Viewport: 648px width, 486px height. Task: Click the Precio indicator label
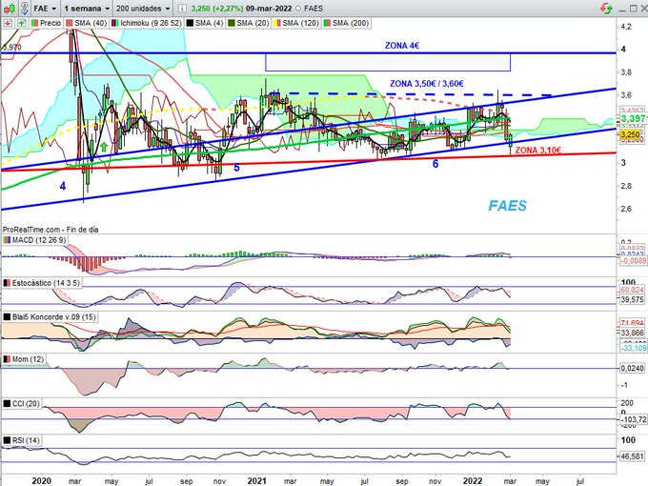[51, 23]
